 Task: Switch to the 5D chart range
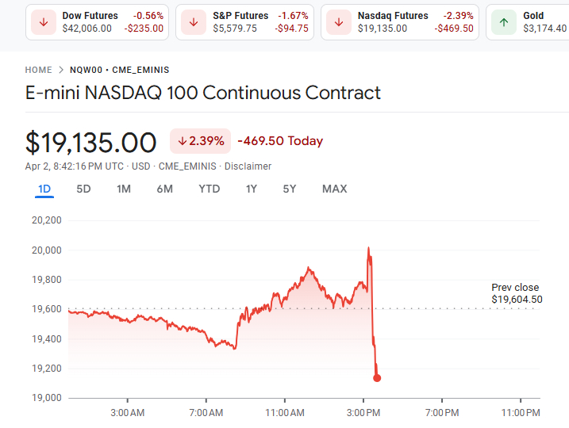83,189
